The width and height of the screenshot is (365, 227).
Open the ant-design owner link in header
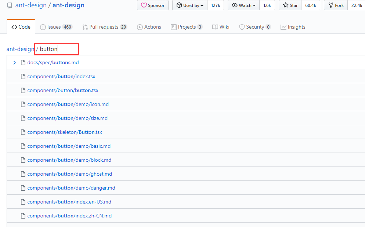pyautogui.click(x=31, y=5)
